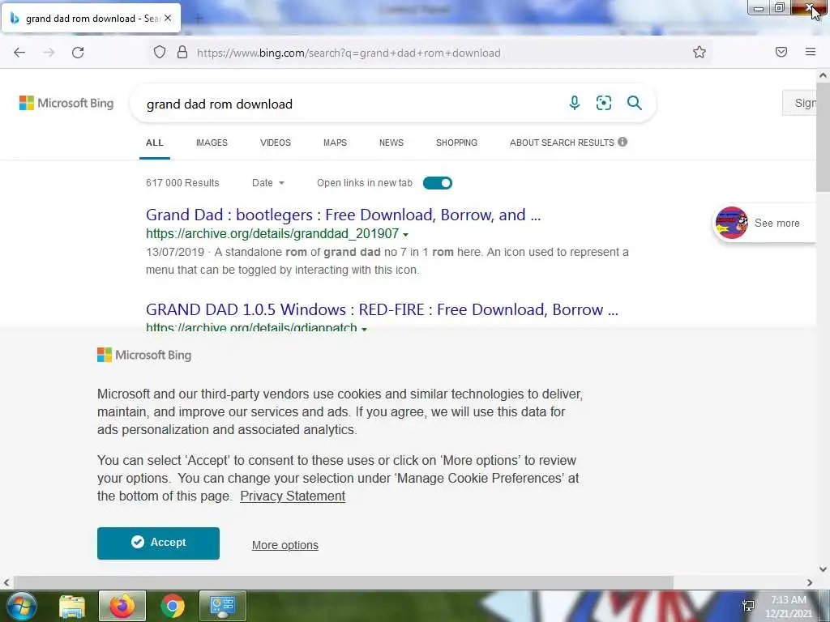Viewport: 830px width, 622px height.
Task: Bookmark this page with the star icon
Action: click(x=700, y=52)
